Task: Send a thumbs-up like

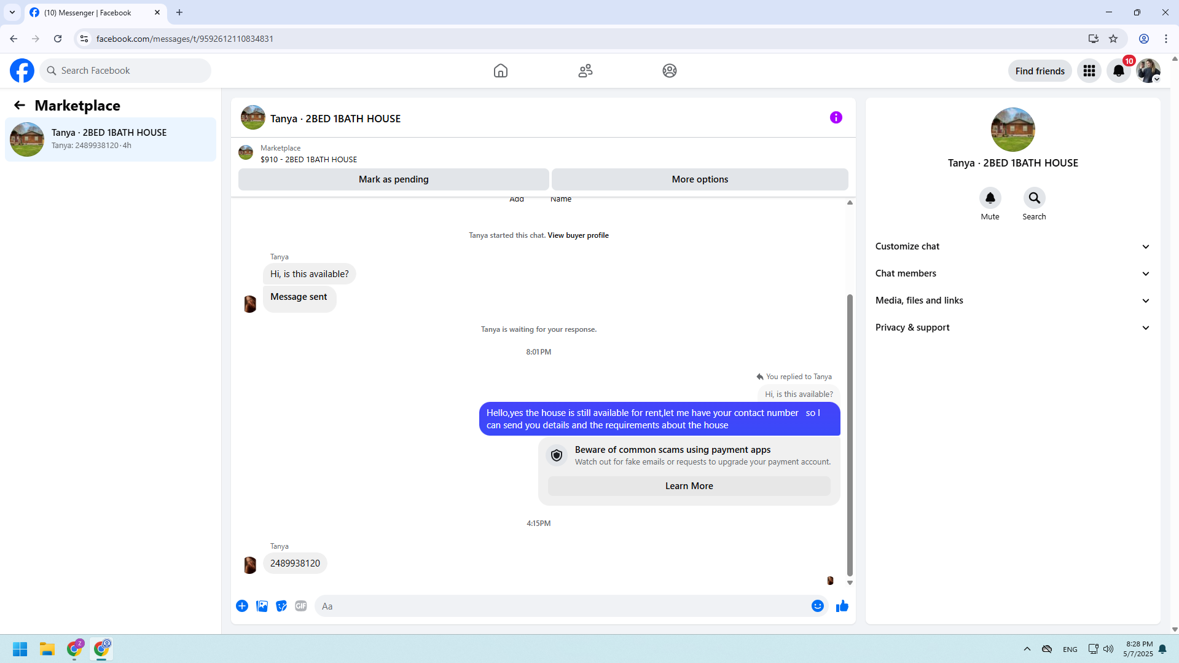Action: pos(842,606)
